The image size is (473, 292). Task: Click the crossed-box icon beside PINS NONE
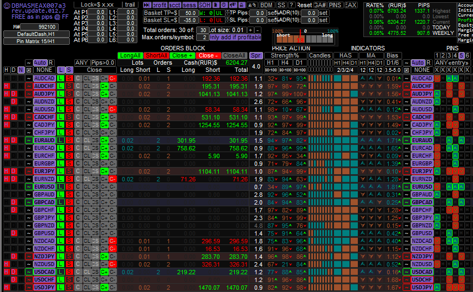(407, 70)
